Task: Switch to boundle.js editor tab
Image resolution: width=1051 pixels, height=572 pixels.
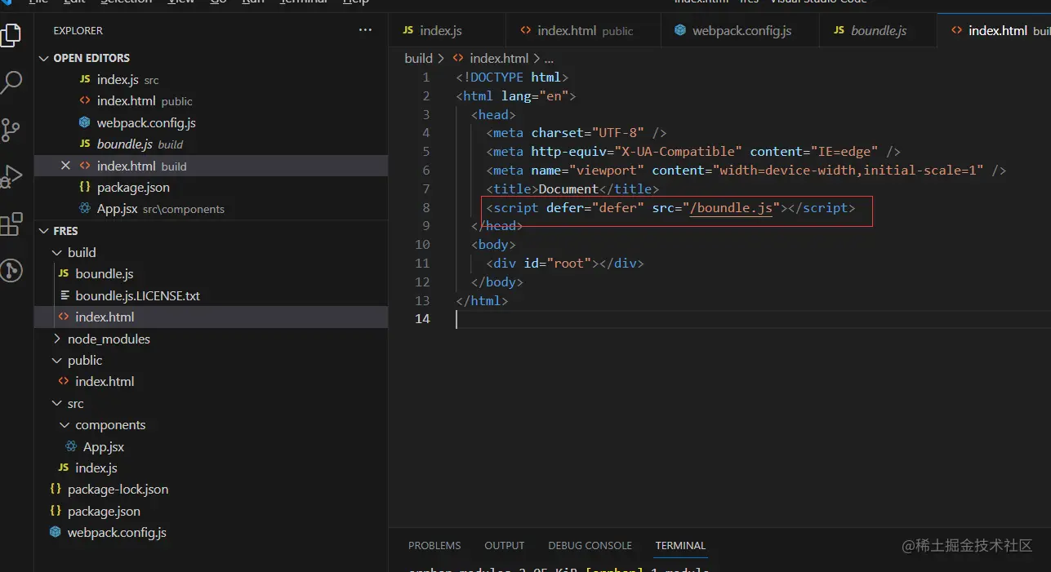Action: (877, 30)
